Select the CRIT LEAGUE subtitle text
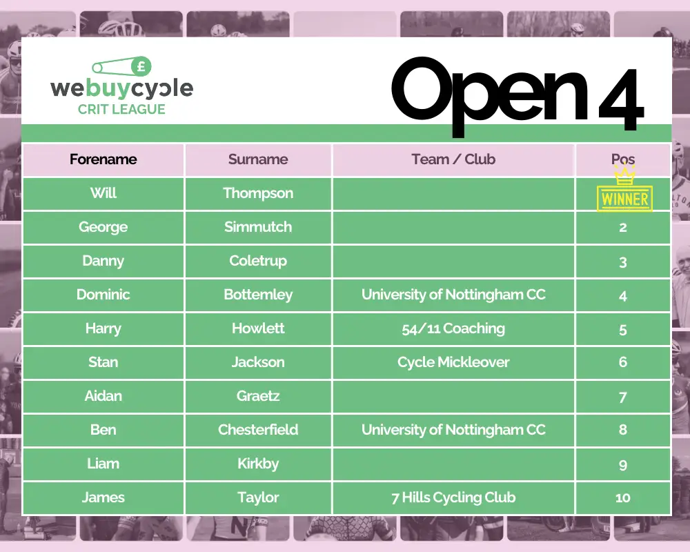 (121, 109)
